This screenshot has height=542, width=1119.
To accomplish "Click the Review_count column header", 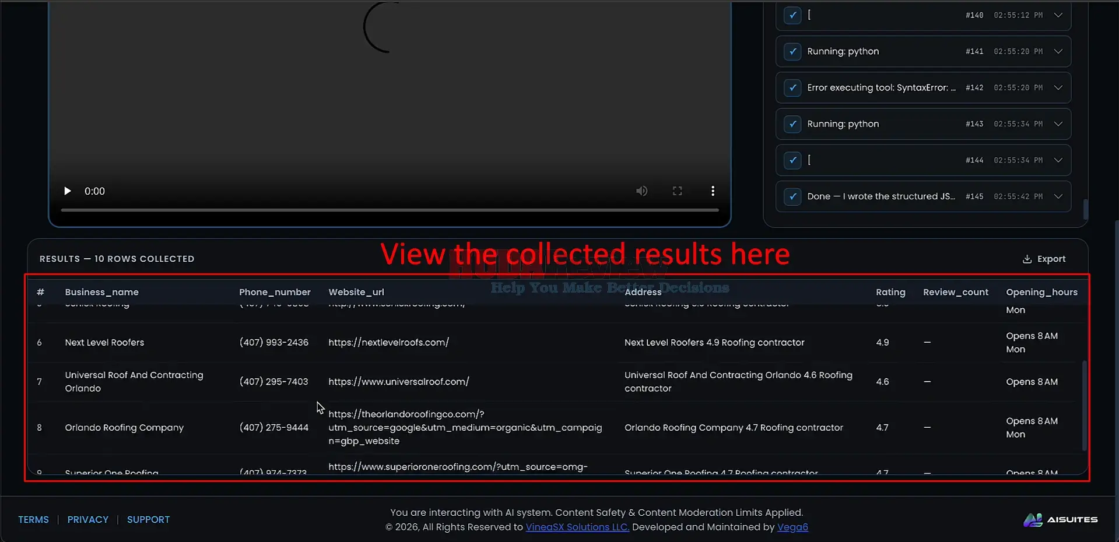I will pyautogui.click(x=956, y=292).
